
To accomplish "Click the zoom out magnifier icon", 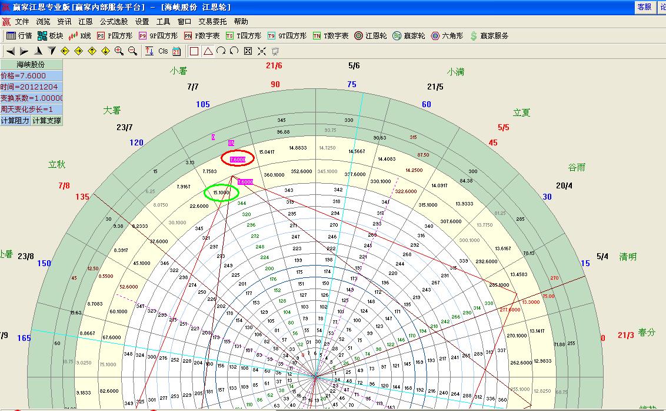I will click(x=132, y=51).
